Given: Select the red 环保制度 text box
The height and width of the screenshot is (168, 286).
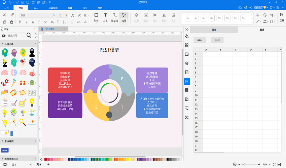Looking at the screenshot, I should pos(65,80).
